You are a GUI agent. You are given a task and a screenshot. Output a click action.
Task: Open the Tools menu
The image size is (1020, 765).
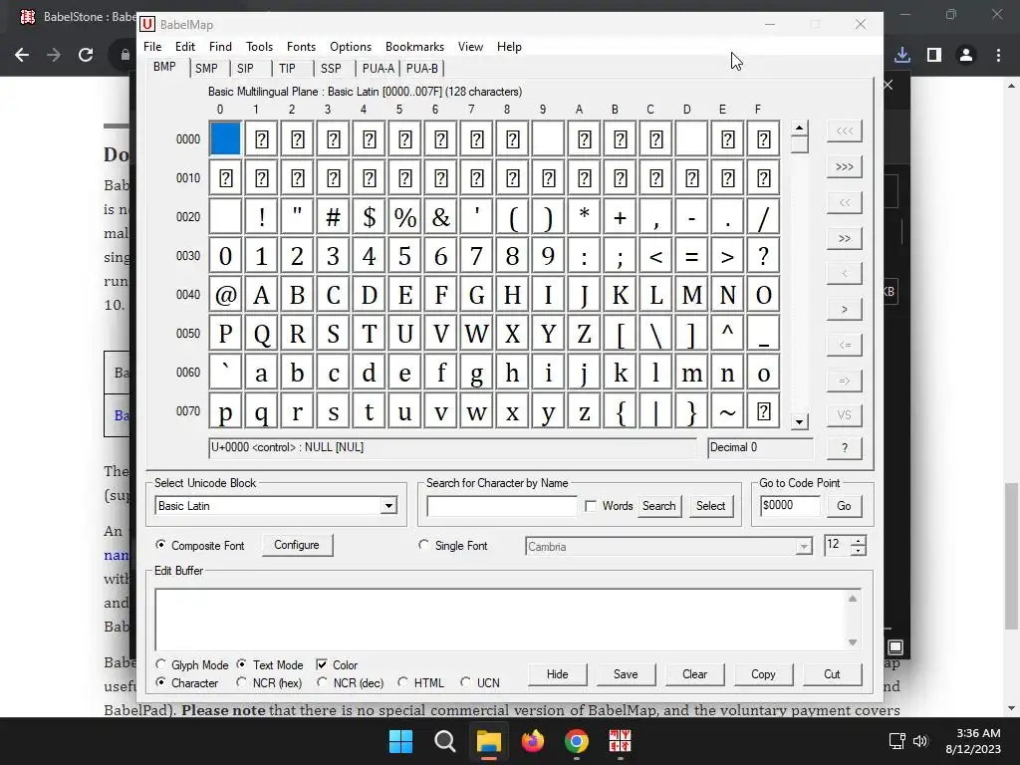(x=260, y=47)
